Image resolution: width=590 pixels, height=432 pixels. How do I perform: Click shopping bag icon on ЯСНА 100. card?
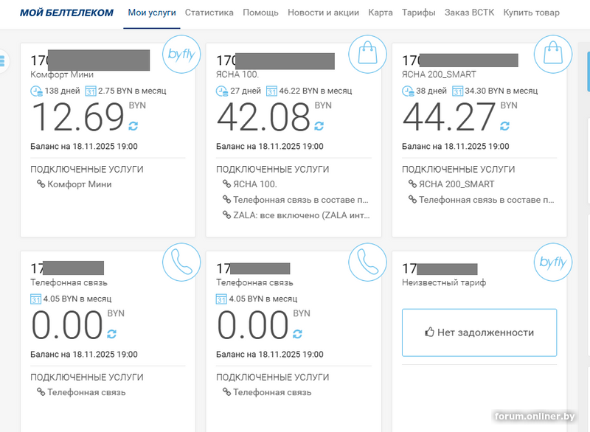(x=367, y=54)
